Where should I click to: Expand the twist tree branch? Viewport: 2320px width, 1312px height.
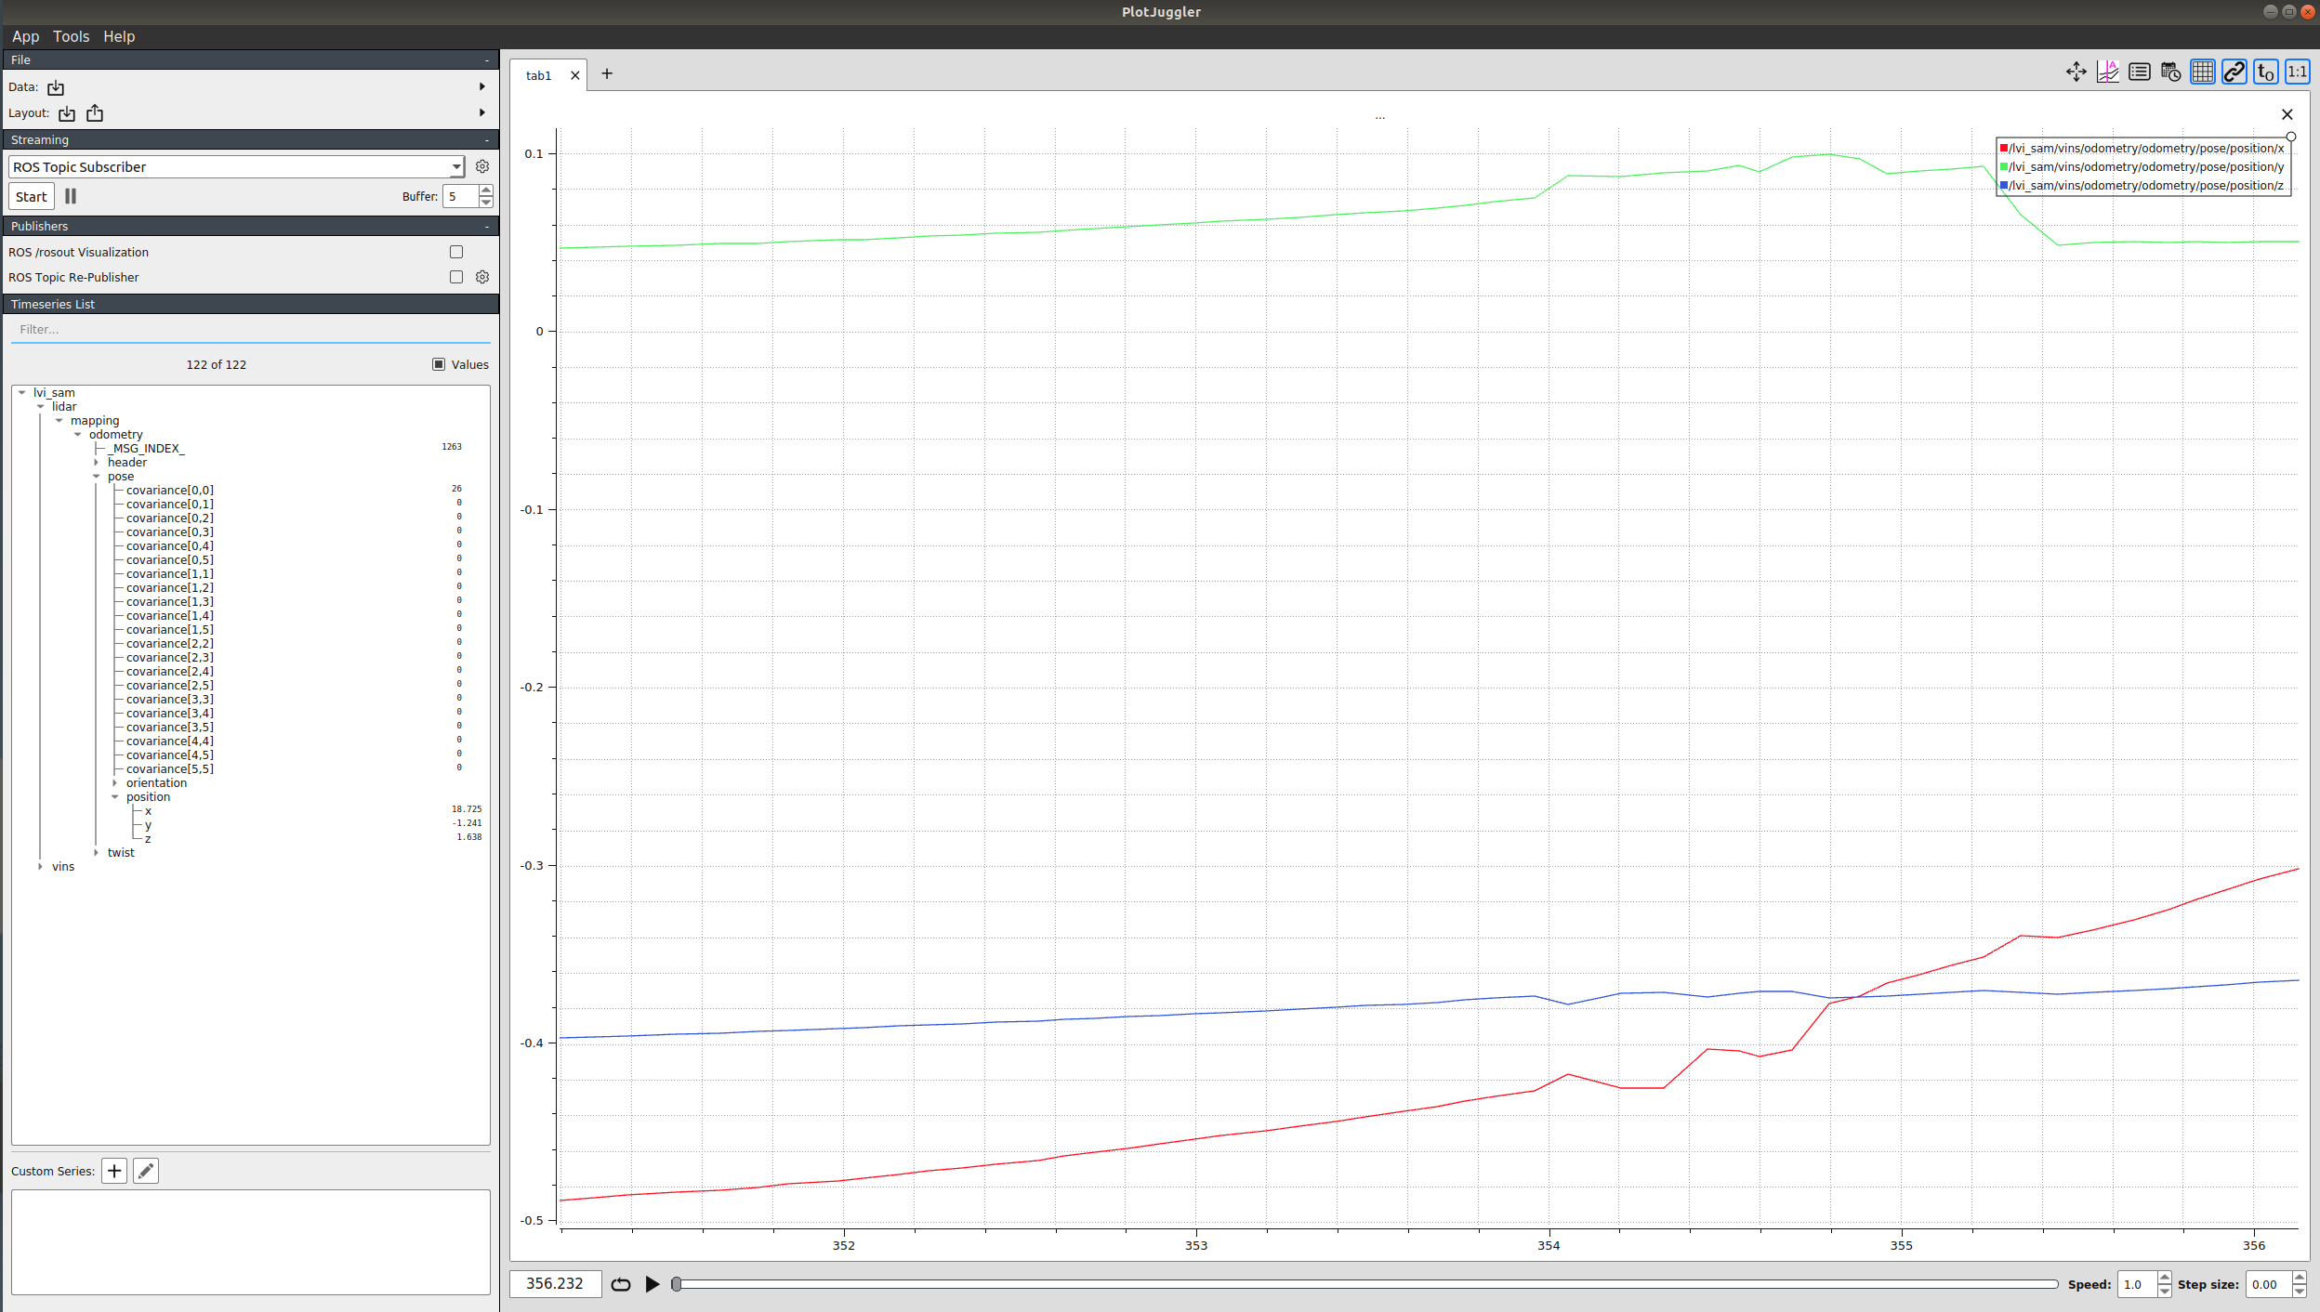(x=99, y=851)
